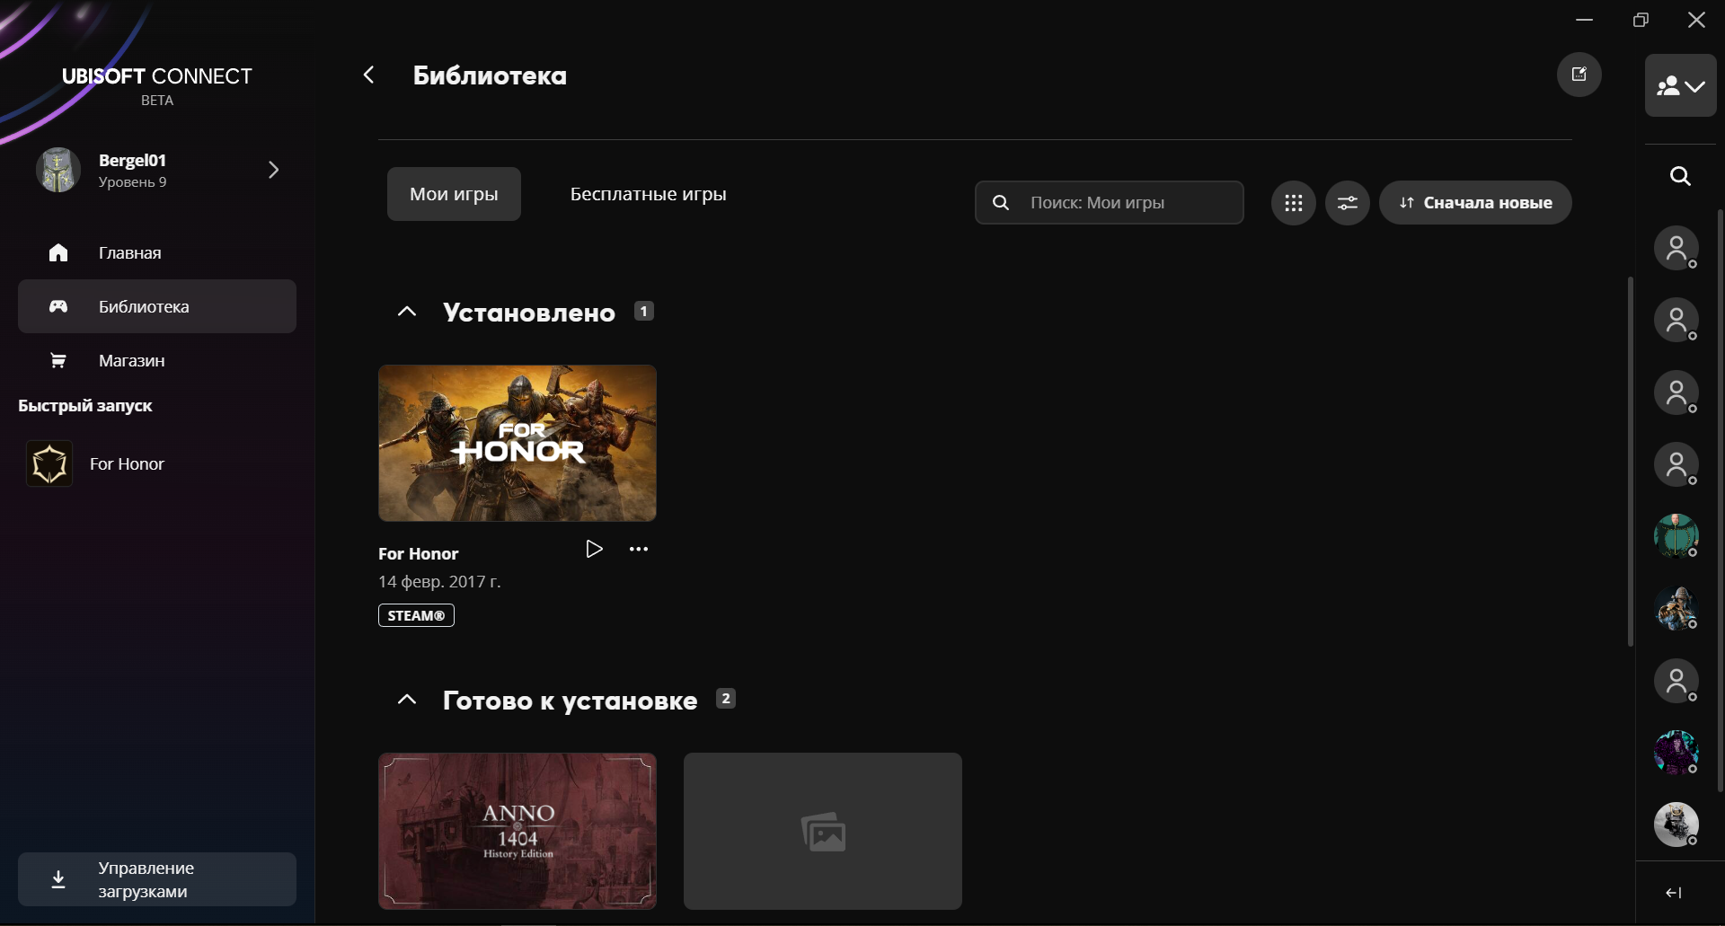Click the Bergel01 avatar picture

pos(58,170)
